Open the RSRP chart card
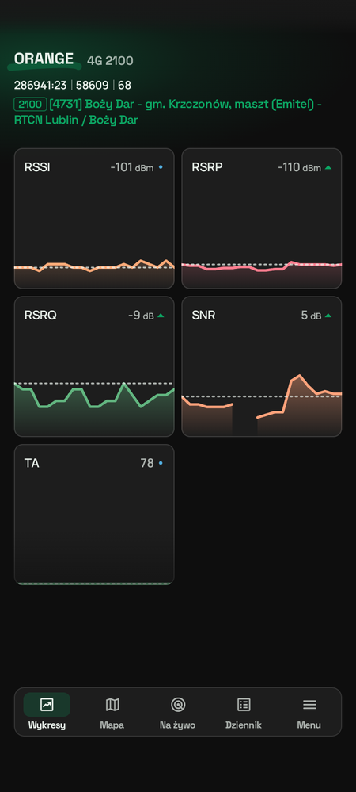This screenshot has width=356, height=792. (262, 218)
